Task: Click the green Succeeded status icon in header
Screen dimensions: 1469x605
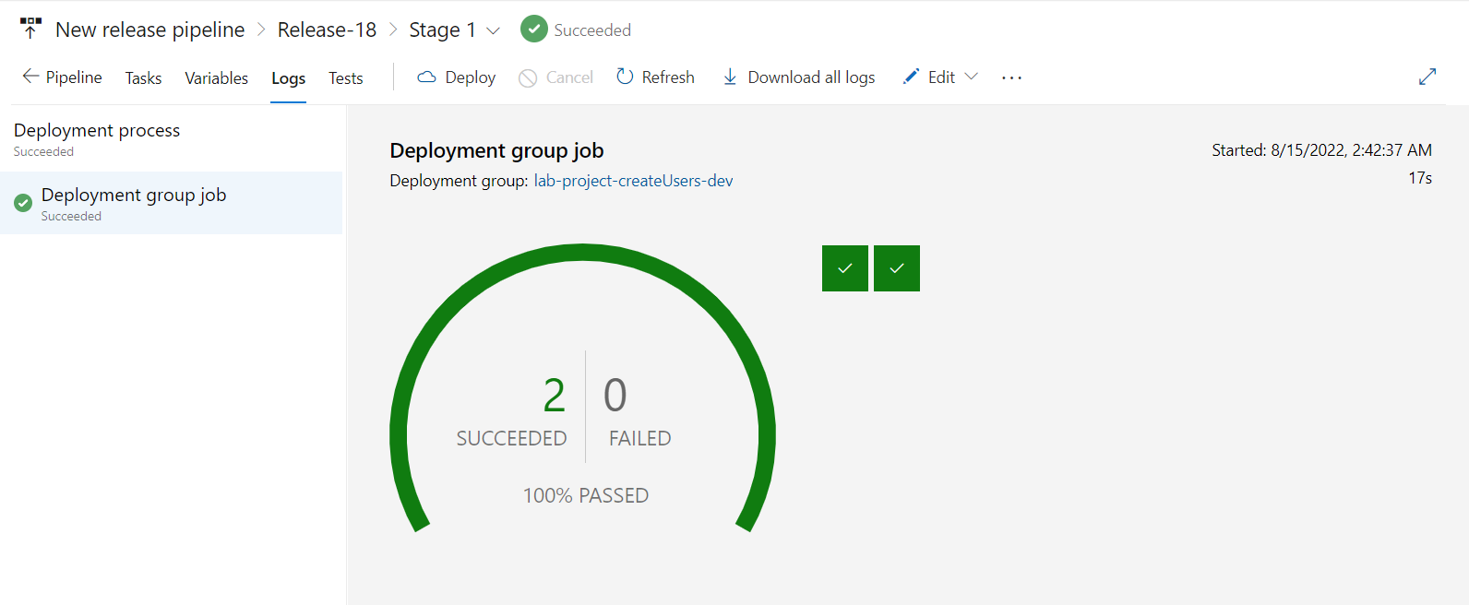Action: [x=534, y=30]
